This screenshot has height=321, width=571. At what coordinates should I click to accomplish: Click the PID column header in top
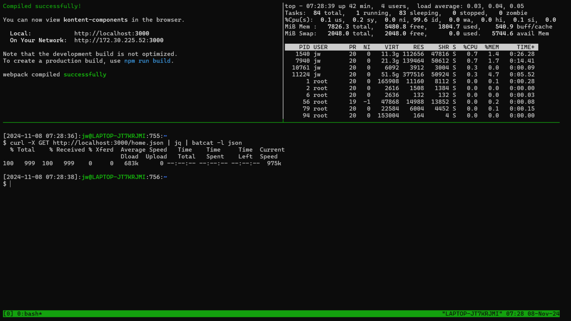[x=304, y=47]
